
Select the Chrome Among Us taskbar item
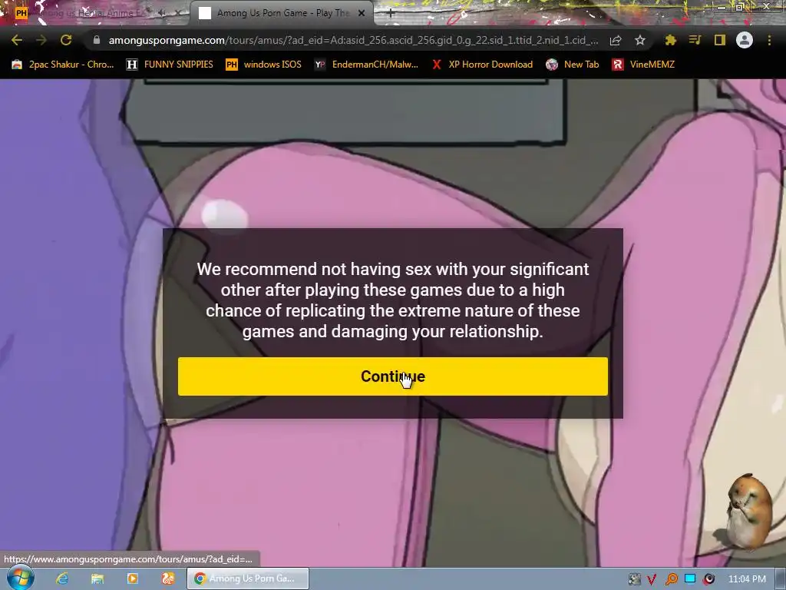point(248,578)
